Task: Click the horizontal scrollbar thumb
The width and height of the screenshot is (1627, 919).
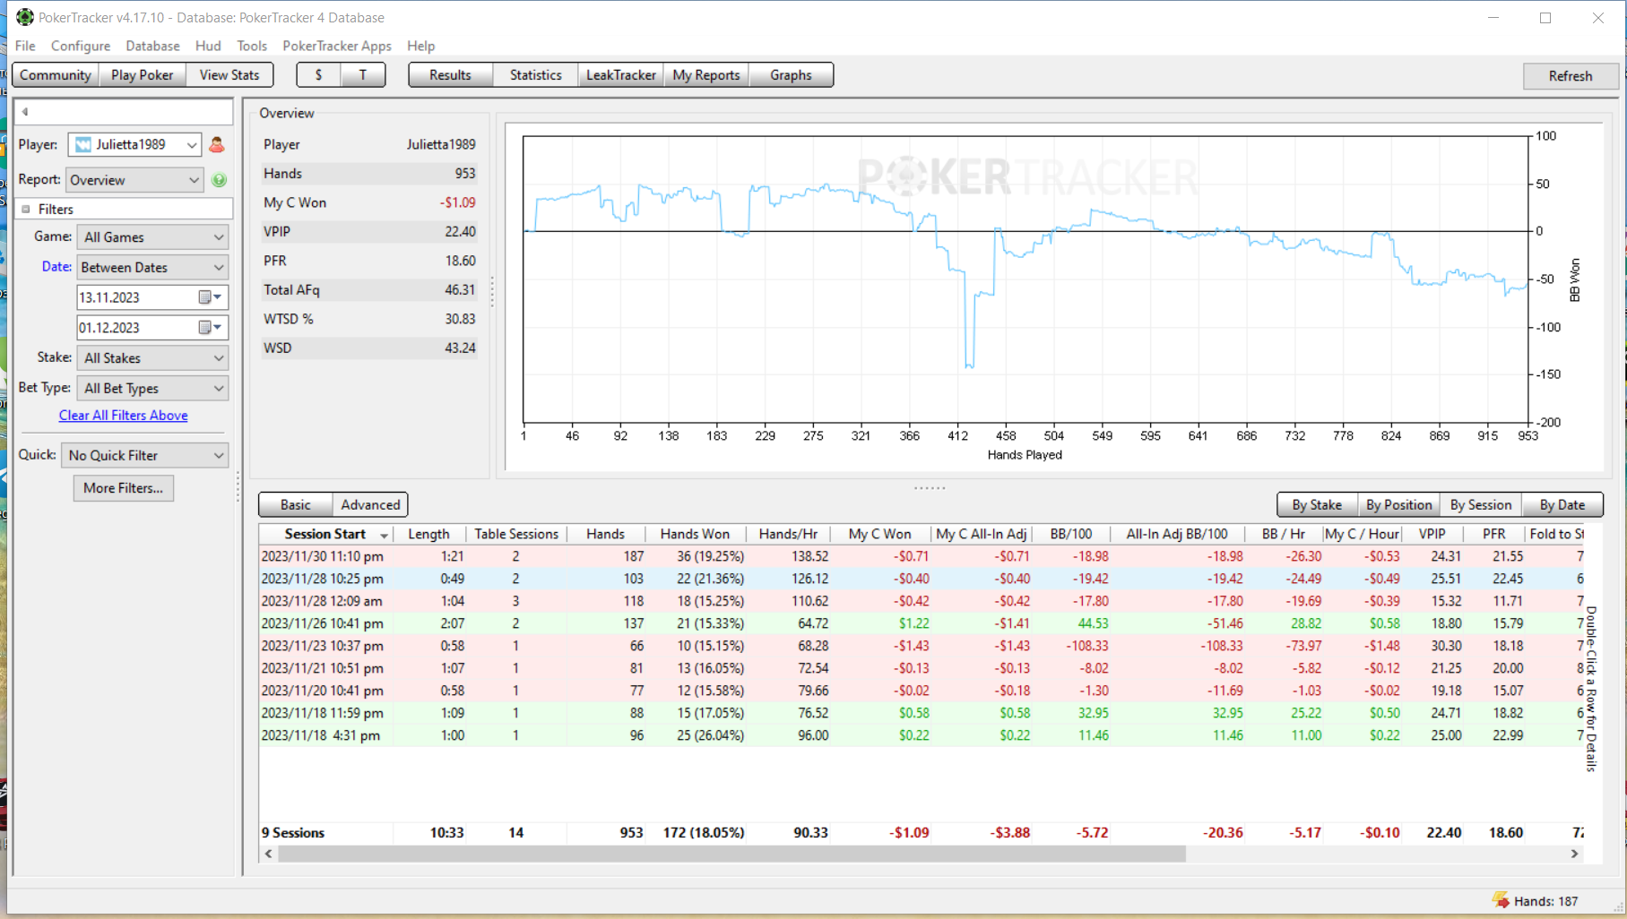Action: (731, 855)
